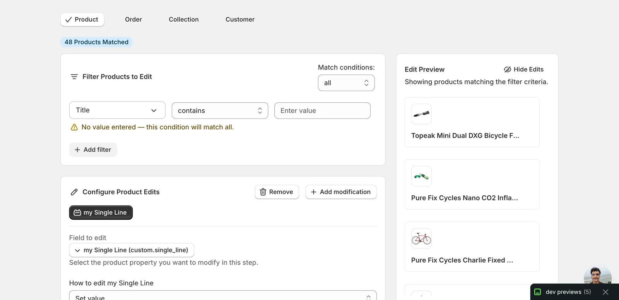This screenshot has height=300, width=619.
Task: Open the Title filter field dropdown
Action: pos(117,110)
